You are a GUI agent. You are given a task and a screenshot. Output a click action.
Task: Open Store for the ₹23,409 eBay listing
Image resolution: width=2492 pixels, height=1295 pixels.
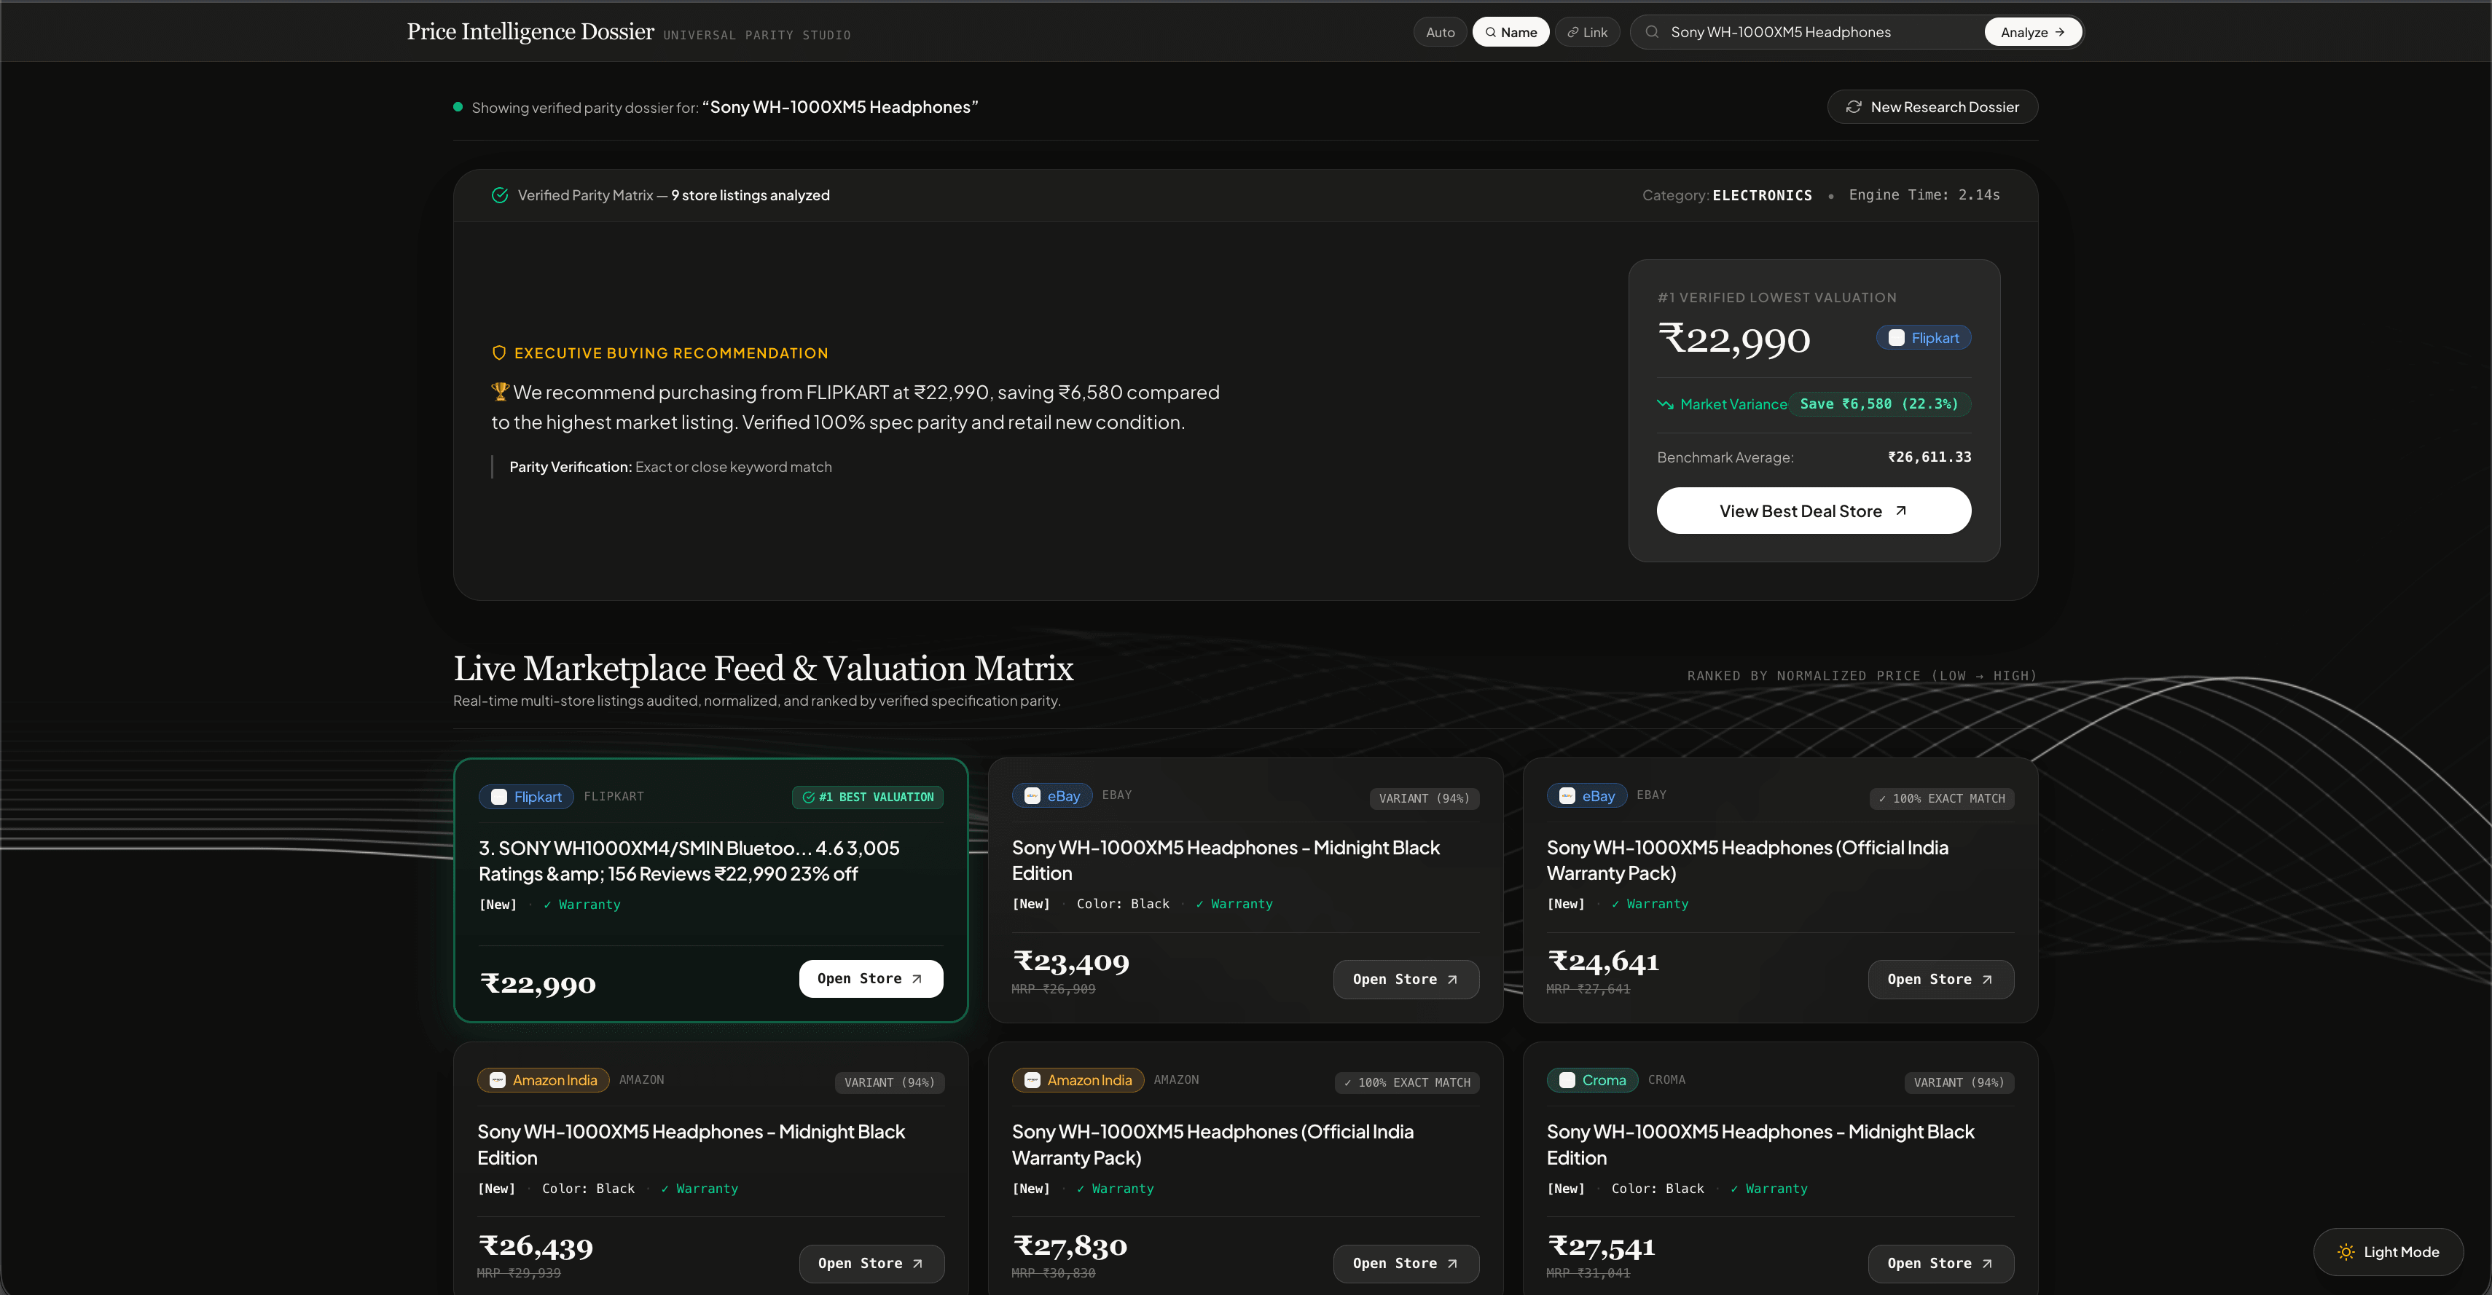point(1405,979)
